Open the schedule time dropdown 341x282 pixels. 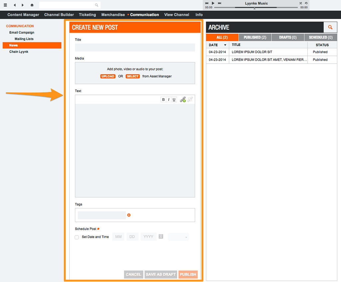[178, 237]
